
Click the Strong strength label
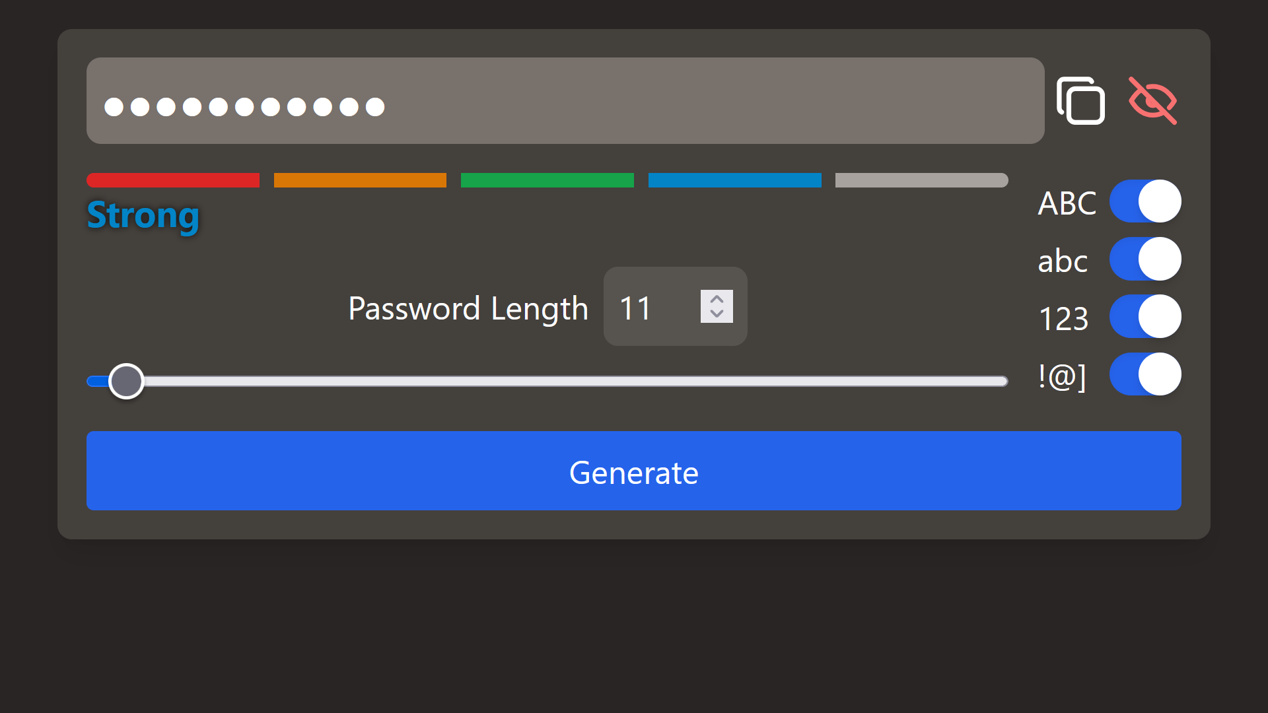click(142, 215)
